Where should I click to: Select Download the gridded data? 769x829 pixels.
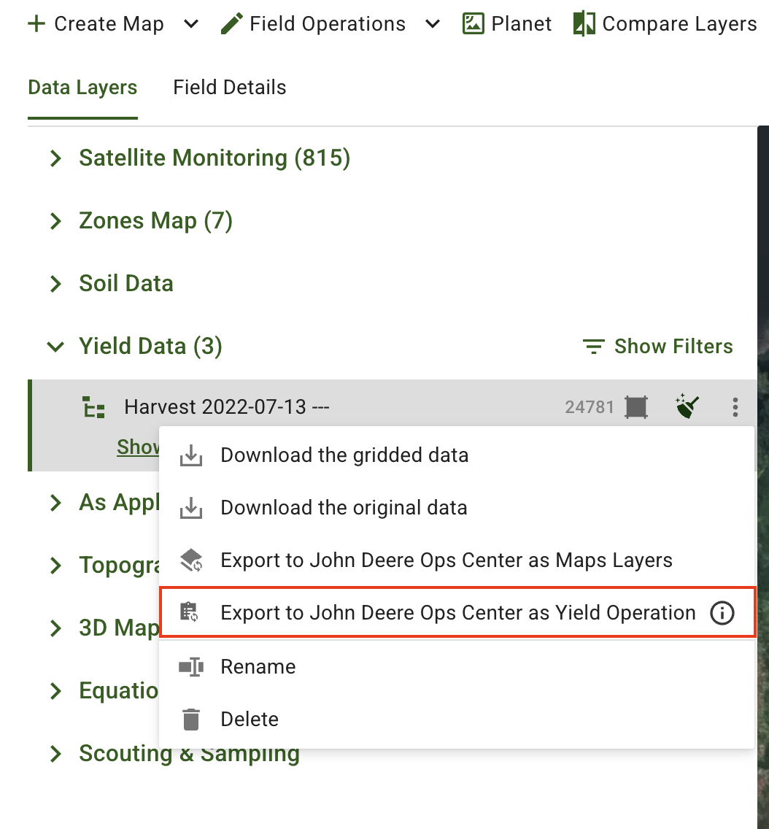344,455
